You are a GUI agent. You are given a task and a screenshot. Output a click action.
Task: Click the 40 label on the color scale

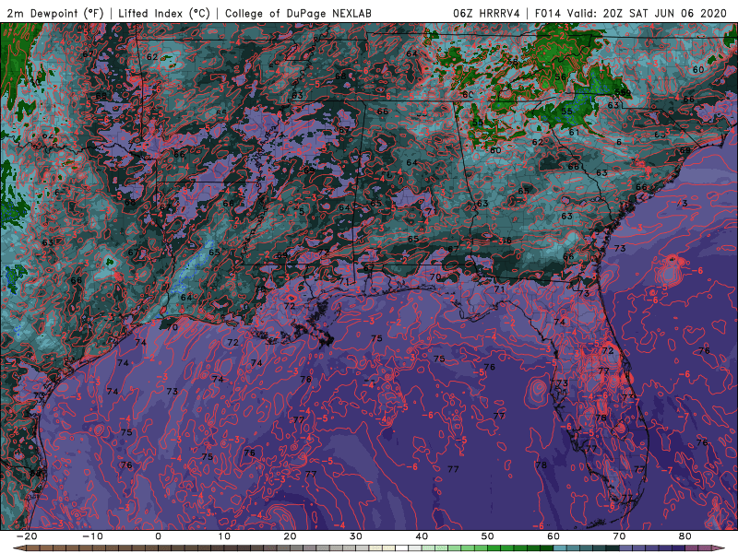(x=422, y=536)
